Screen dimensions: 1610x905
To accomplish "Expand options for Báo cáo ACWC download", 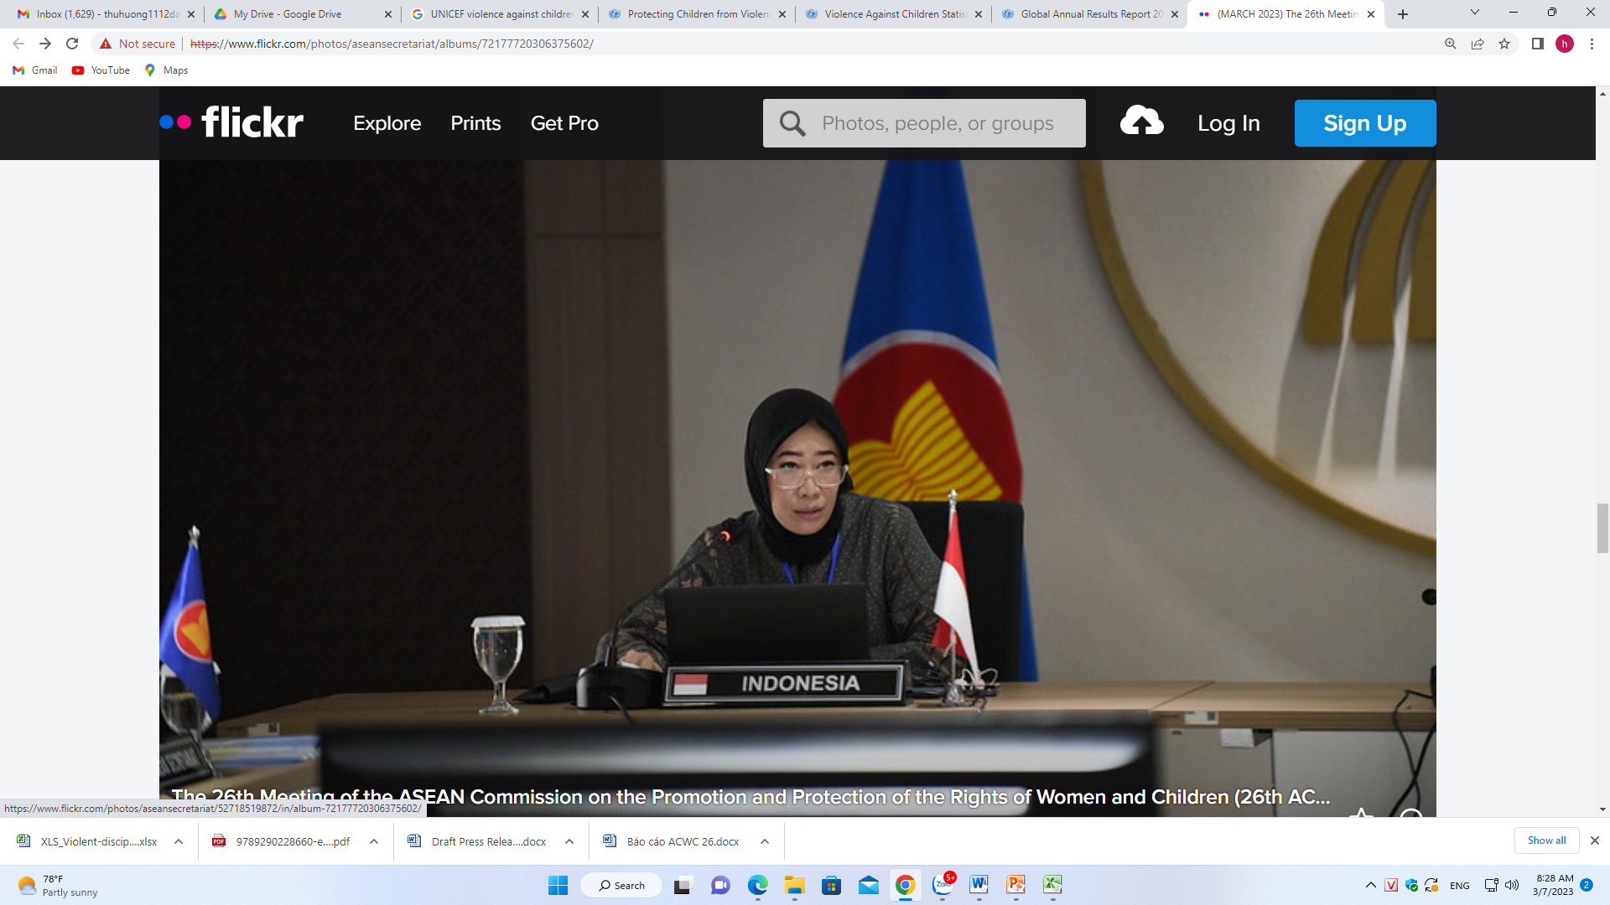I will click(x=765, y=841).
